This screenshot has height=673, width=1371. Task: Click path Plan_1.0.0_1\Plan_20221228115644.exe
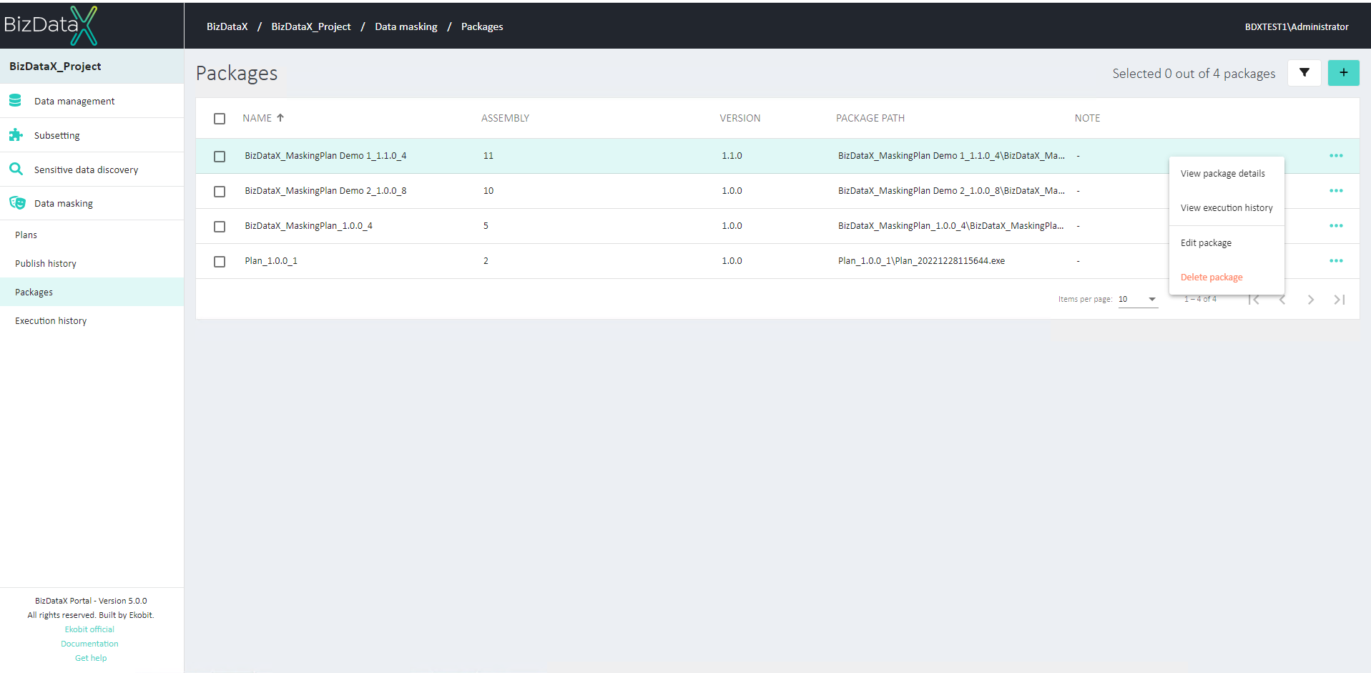point(921,261)
